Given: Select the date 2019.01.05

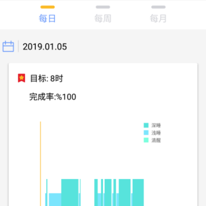Looking at the screenshot, I should 45,47.
